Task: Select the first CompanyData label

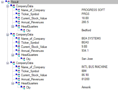Action: [25, 6]
